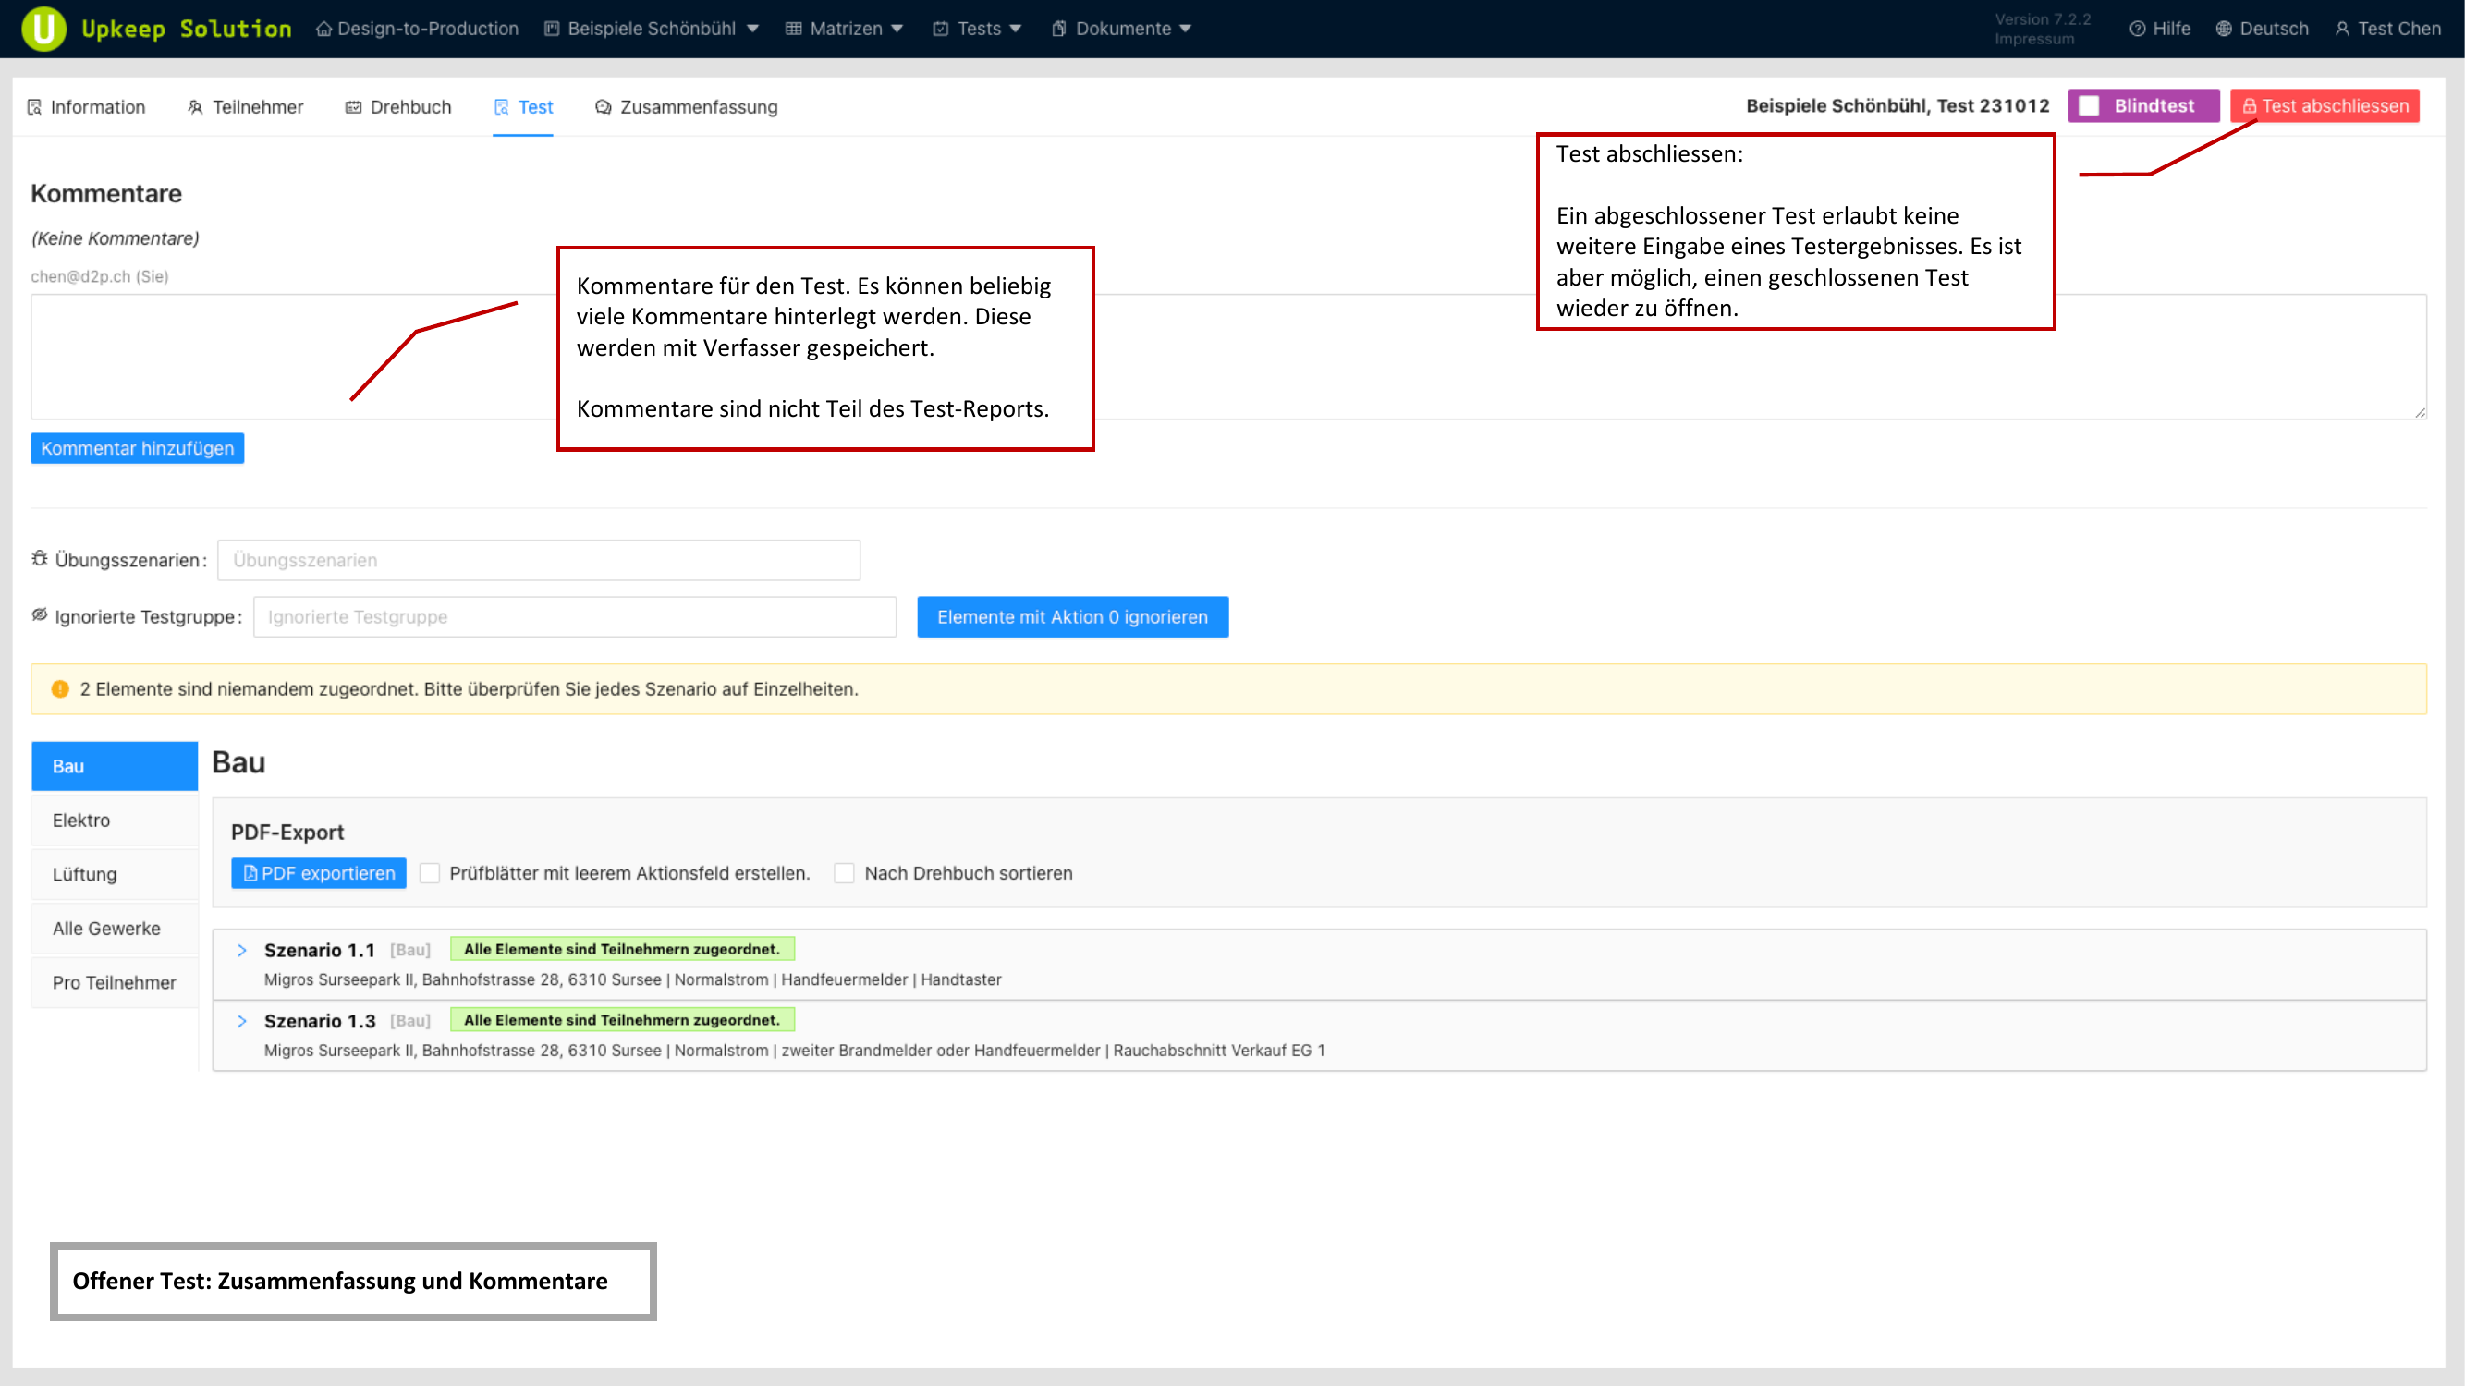The image size is (2465, 1386).
Task: Click the Hilfe question mark icon
Action: [2137, 29]
